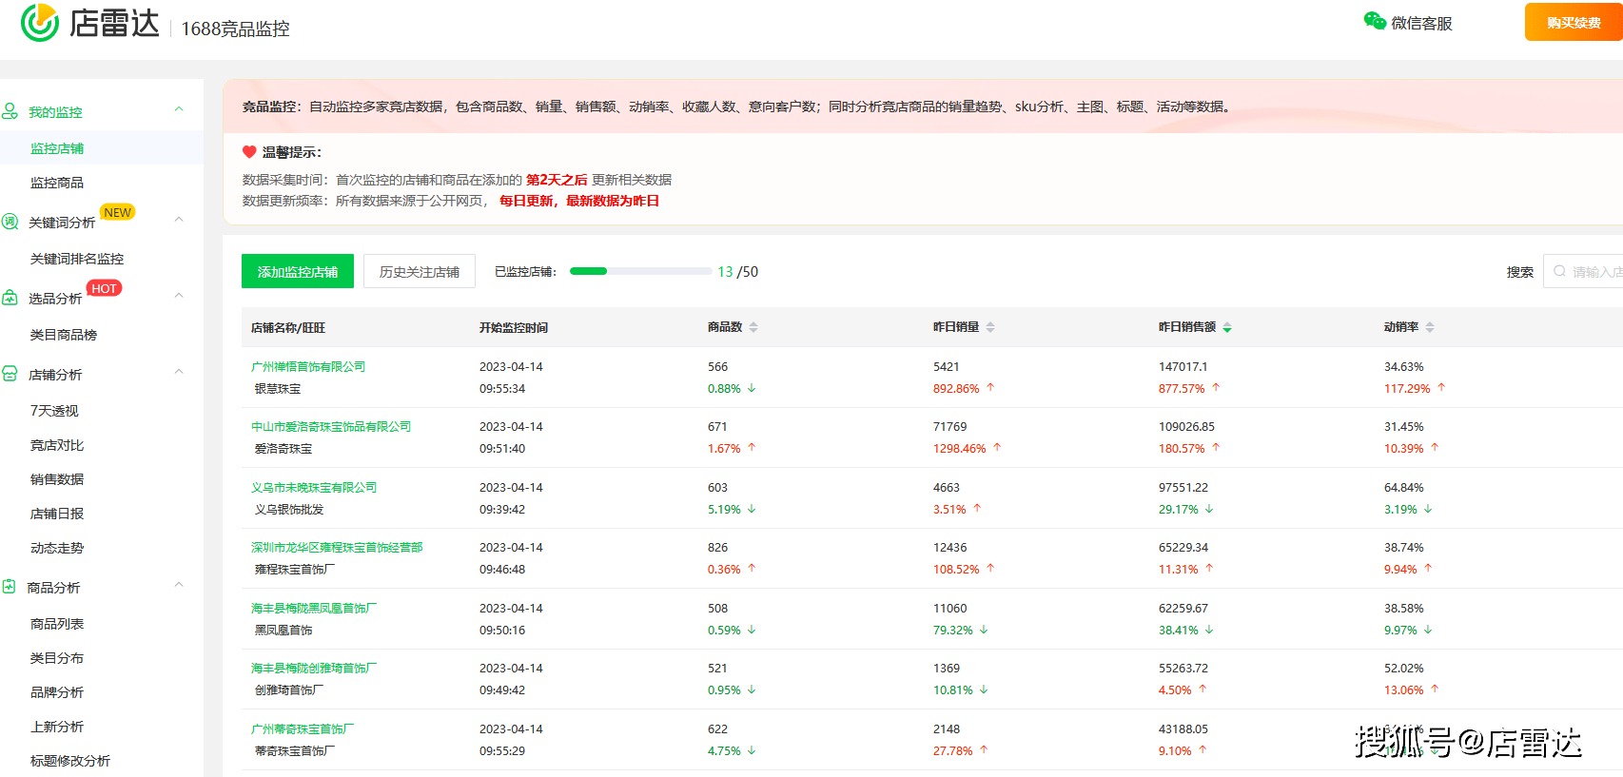Click the 购买续费 button
This screenshot has width=1623, height=777.
pyautogui.click(x=1574, y=22)
